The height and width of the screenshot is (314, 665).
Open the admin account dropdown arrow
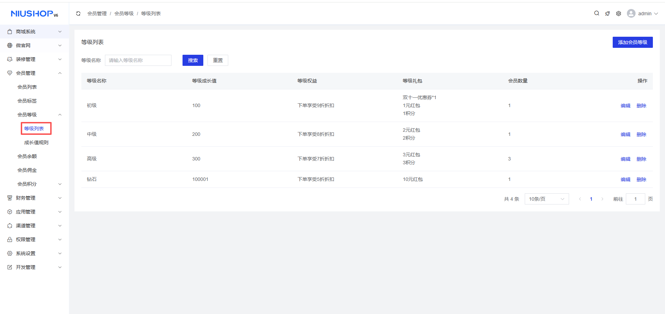point(656,14)
